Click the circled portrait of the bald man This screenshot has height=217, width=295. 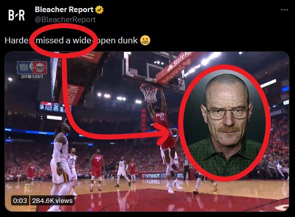[x=225, y=123]
